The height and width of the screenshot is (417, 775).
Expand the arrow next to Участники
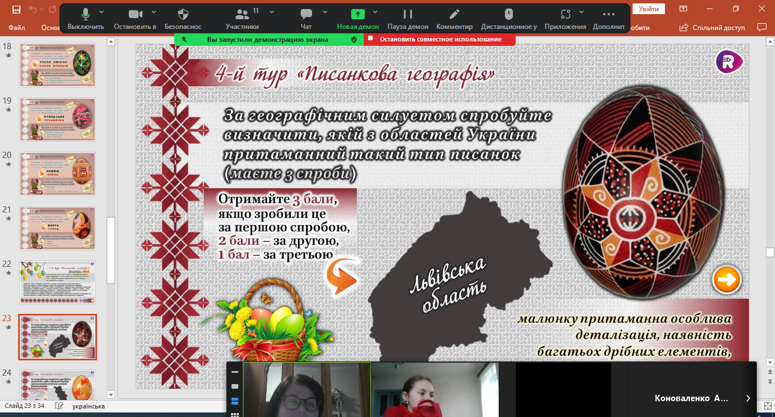[272, 12]
